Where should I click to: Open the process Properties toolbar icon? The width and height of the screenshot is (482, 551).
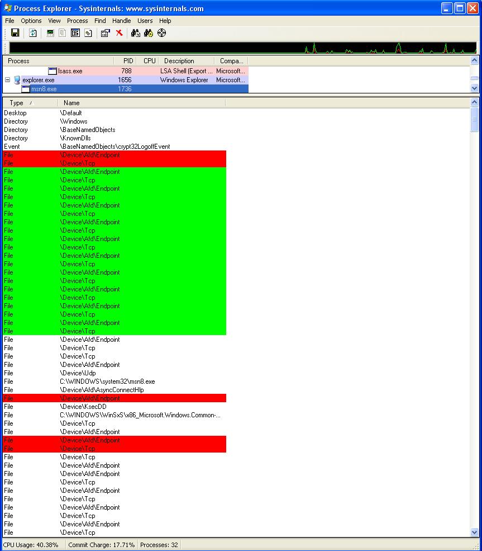pyautogui.click(x=105, y=33)
